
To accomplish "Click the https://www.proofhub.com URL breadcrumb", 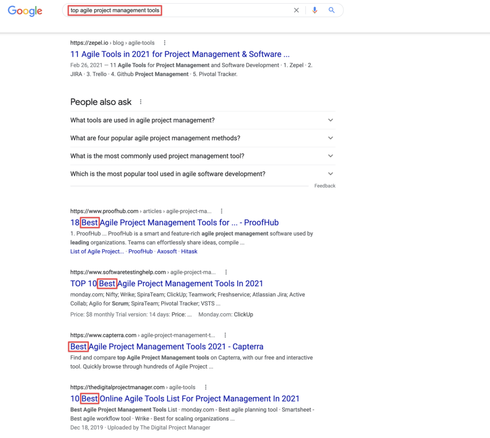I will click(141, 211).
